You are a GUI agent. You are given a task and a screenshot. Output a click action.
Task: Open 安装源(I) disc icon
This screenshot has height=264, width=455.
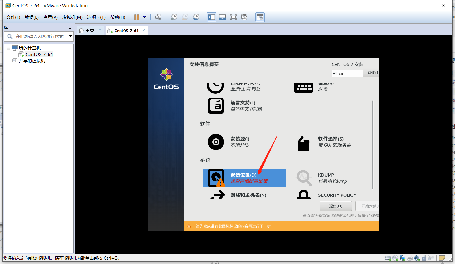point(216,142)
